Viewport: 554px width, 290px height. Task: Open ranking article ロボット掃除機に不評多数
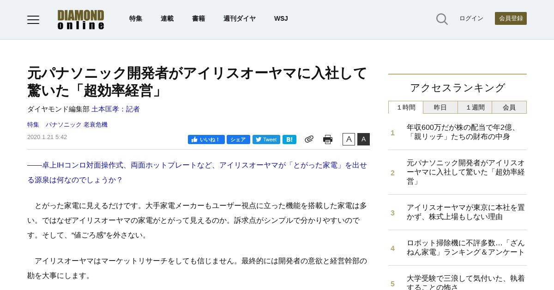coord(466,248)
